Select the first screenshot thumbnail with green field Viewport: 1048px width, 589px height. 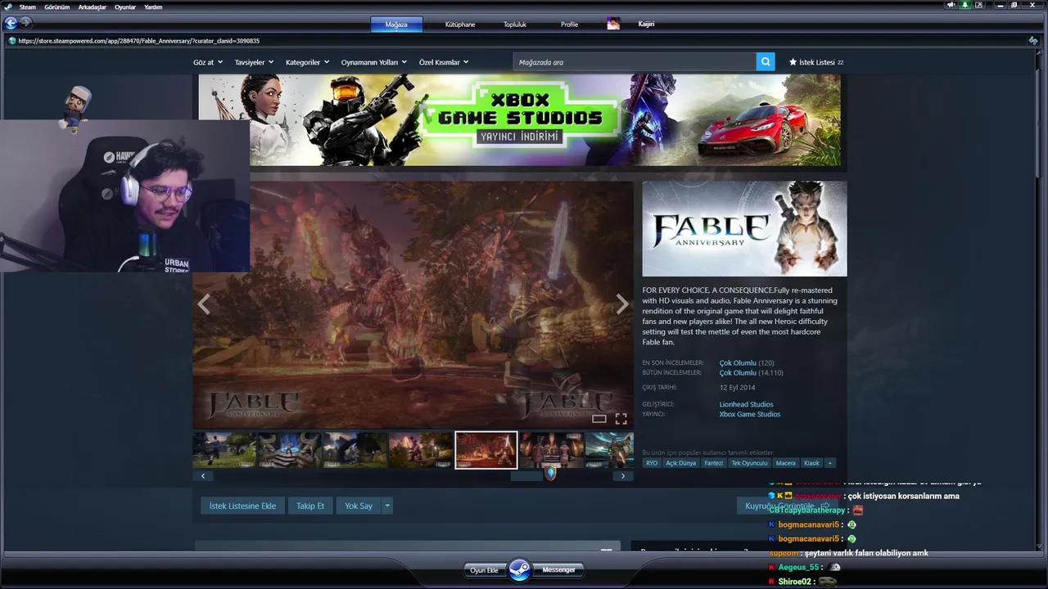pyautogui.click(x=224, y=450)
